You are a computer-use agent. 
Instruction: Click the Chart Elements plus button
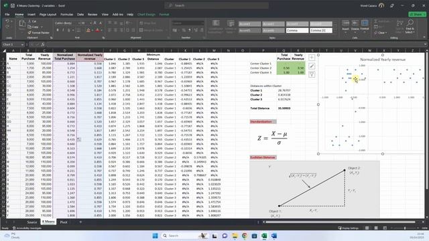(x=311, y=58)
